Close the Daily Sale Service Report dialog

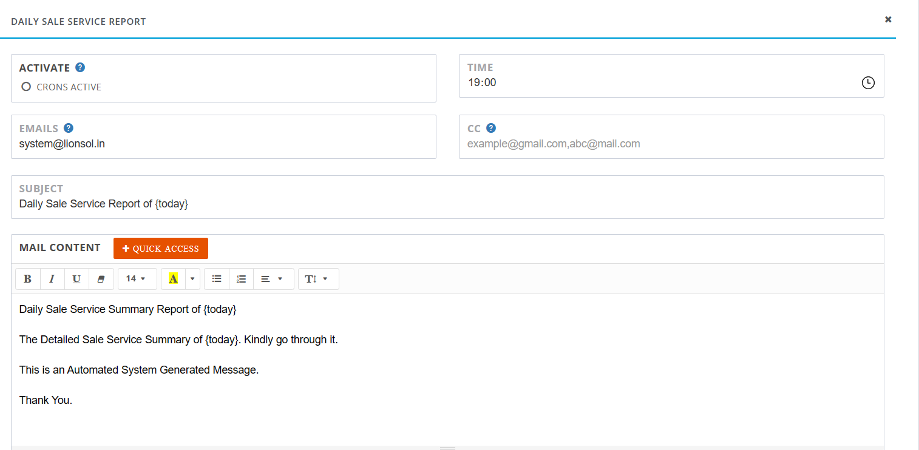888,19
